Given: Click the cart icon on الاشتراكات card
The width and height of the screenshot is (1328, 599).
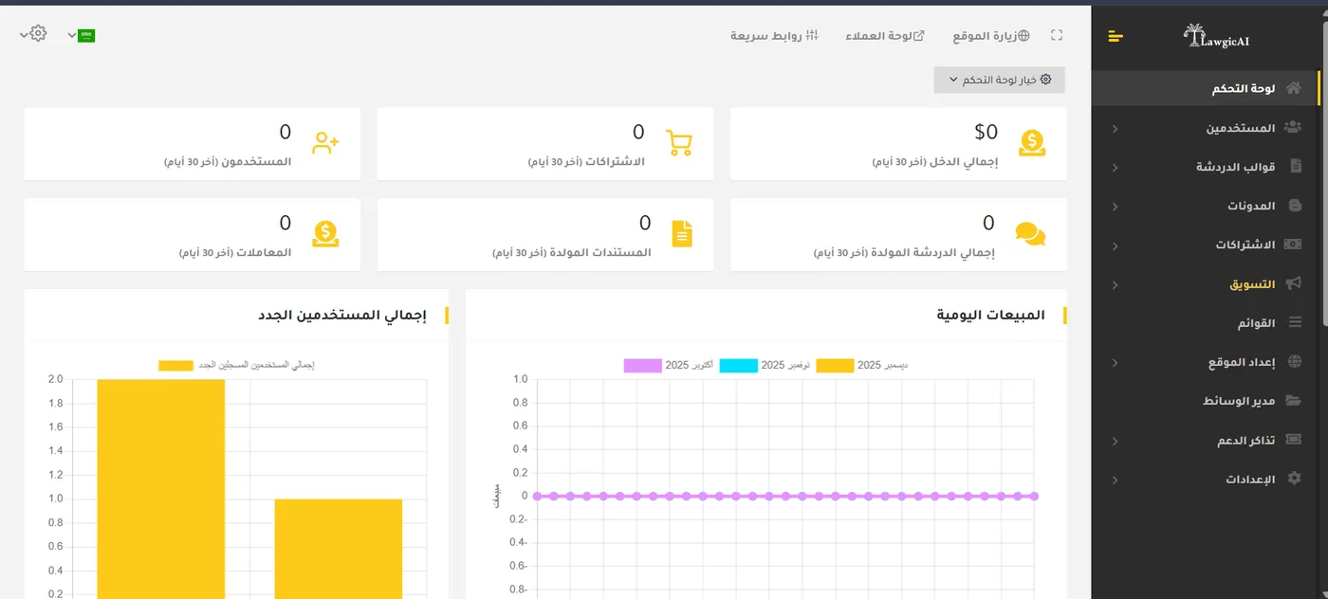Looking at the screenshot, I should point(679,142).
